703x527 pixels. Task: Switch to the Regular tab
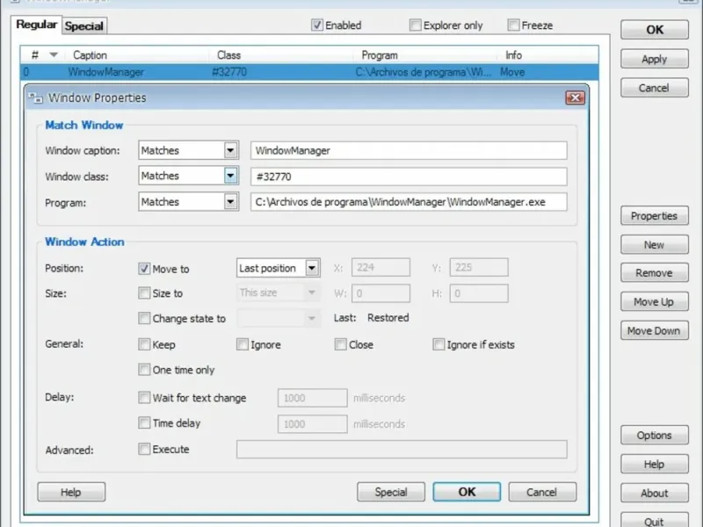[x=37, y=25]
